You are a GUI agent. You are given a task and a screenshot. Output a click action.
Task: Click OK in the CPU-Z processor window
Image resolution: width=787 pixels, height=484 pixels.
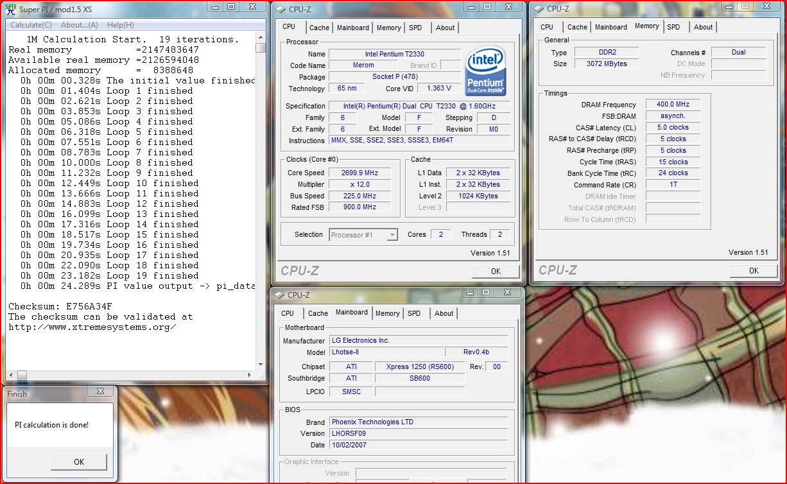496,271
